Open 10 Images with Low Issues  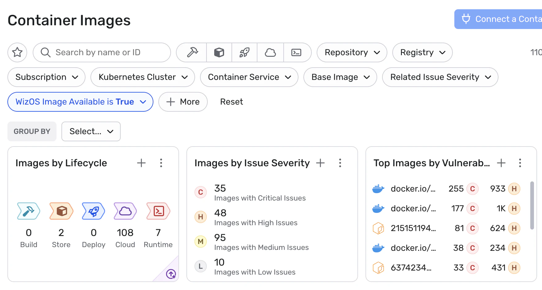255,267
